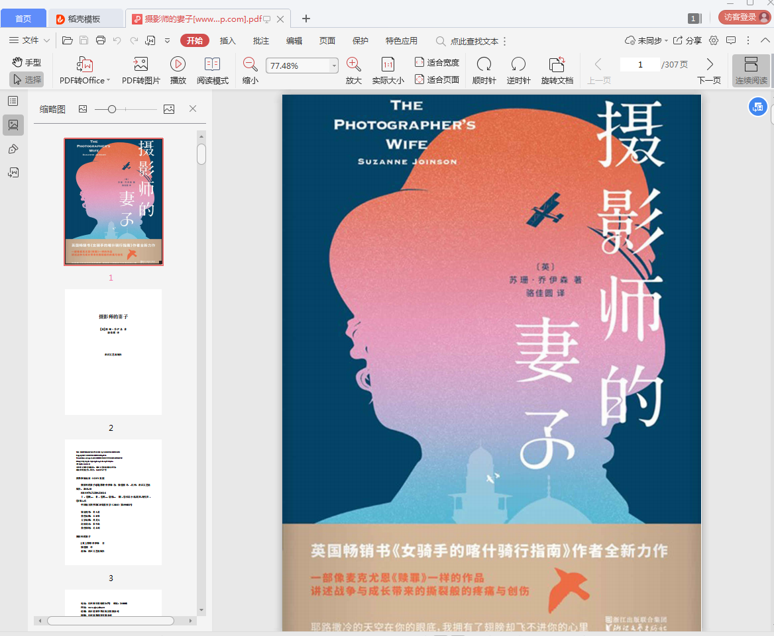774x636 pixels.
Task: Save document icon
Action: point(84,40)
